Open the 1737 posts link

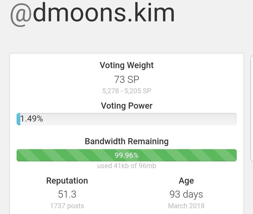67,206
